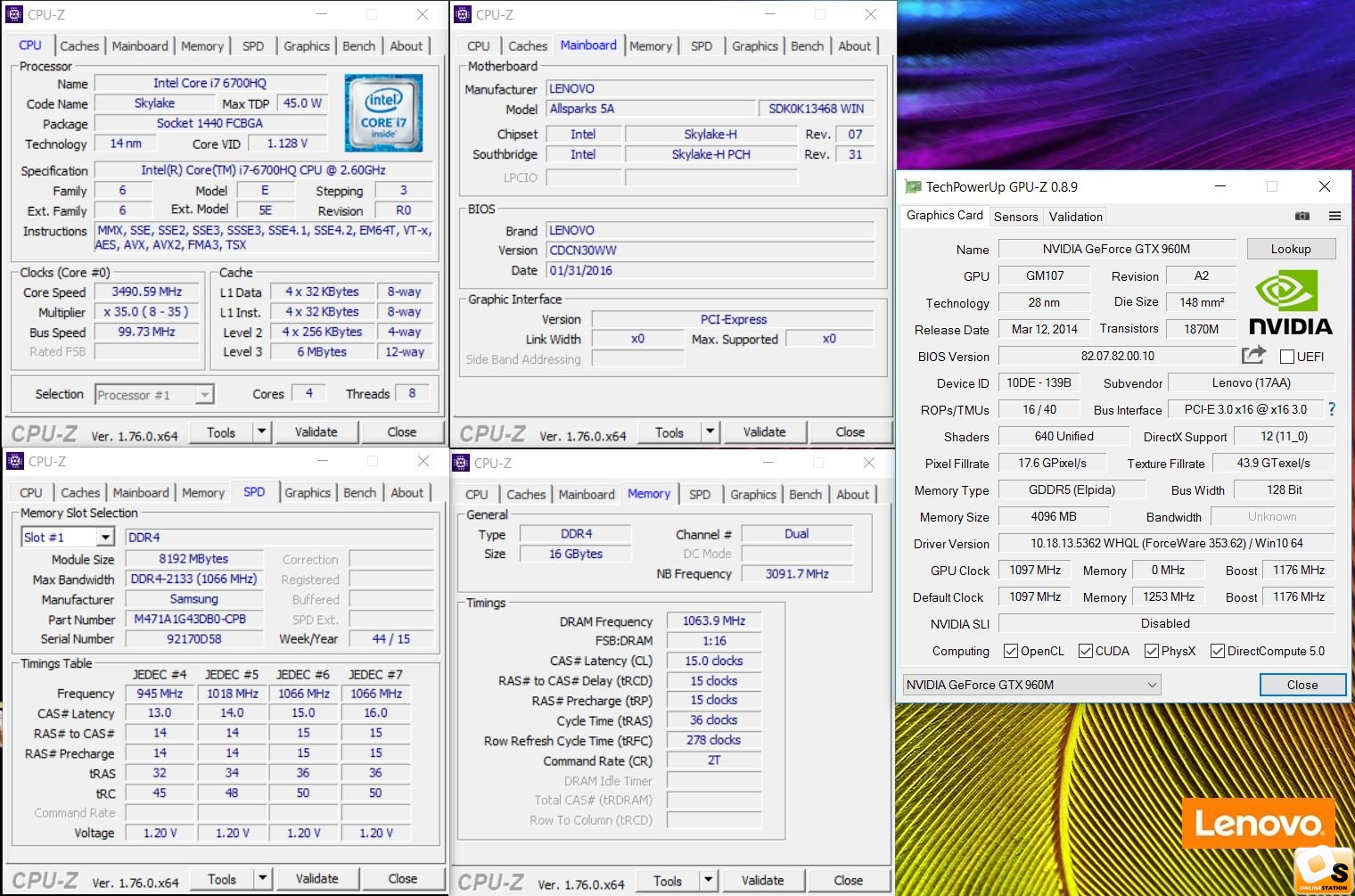Click the Lenovo logo on the wallpaper
This screenshot has width=1355, height=896.
pos(1259,824)
